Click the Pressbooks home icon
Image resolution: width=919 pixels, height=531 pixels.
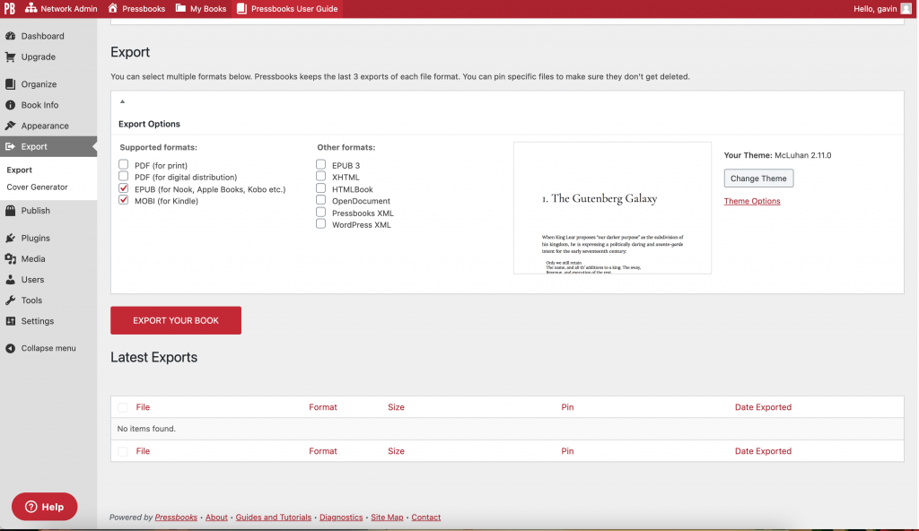[112, 8]
